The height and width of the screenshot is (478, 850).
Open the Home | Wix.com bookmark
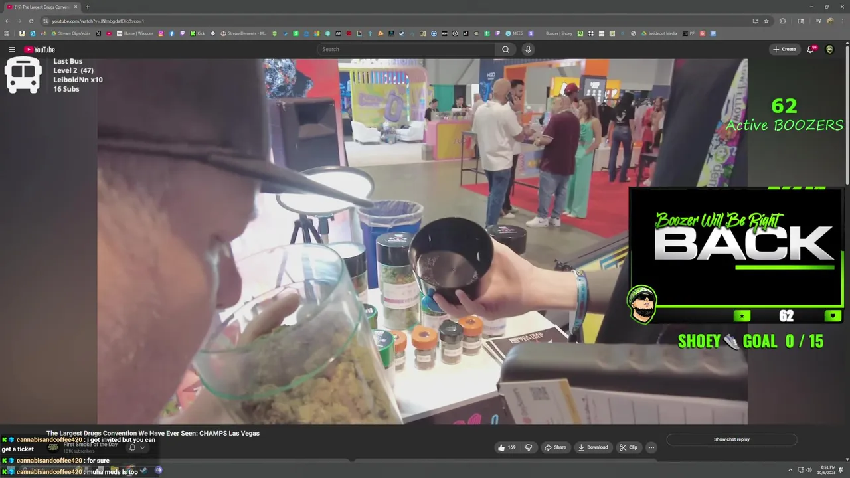point(135,33)
